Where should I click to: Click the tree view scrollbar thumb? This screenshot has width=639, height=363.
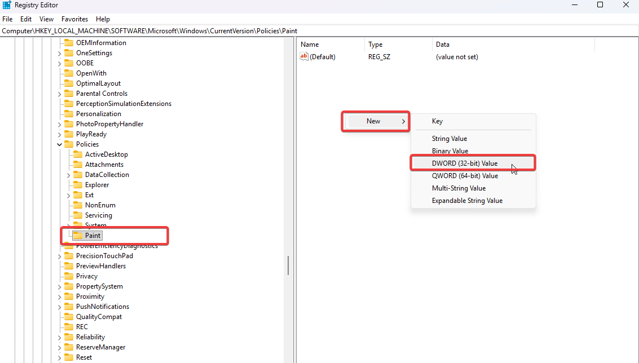click(289, 265)
